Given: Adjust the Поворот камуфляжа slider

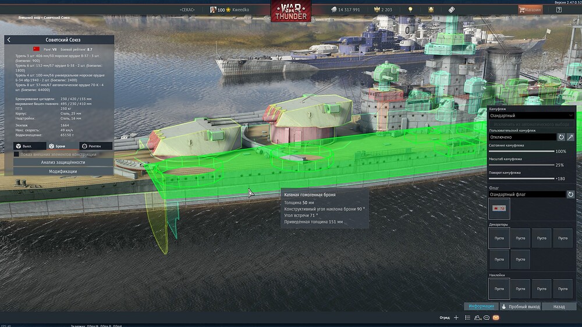Looking at the screenshot, I should pos(521,179).
